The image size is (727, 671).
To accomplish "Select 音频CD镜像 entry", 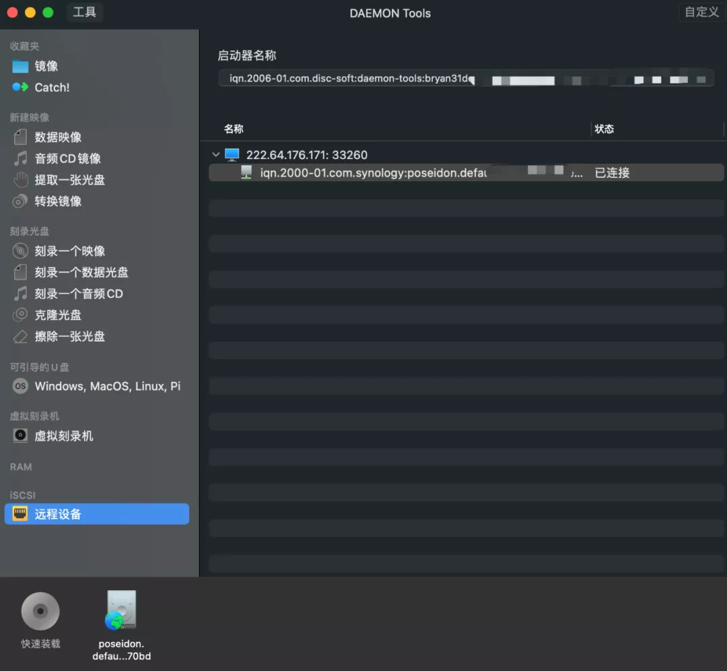I will pos(68,159).
